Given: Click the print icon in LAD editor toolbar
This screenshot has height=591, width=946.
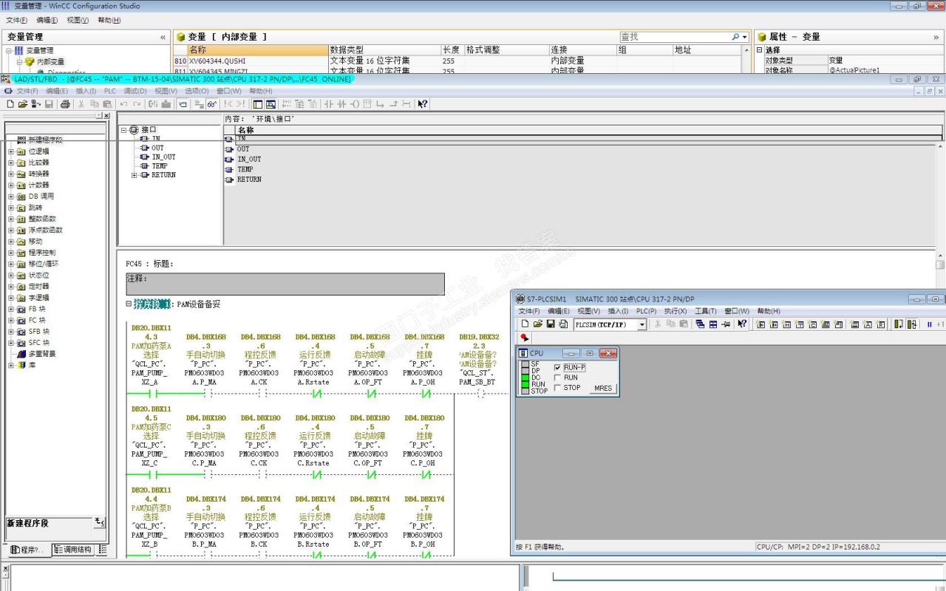Looking at the screenshot, I should click(65, 104).
